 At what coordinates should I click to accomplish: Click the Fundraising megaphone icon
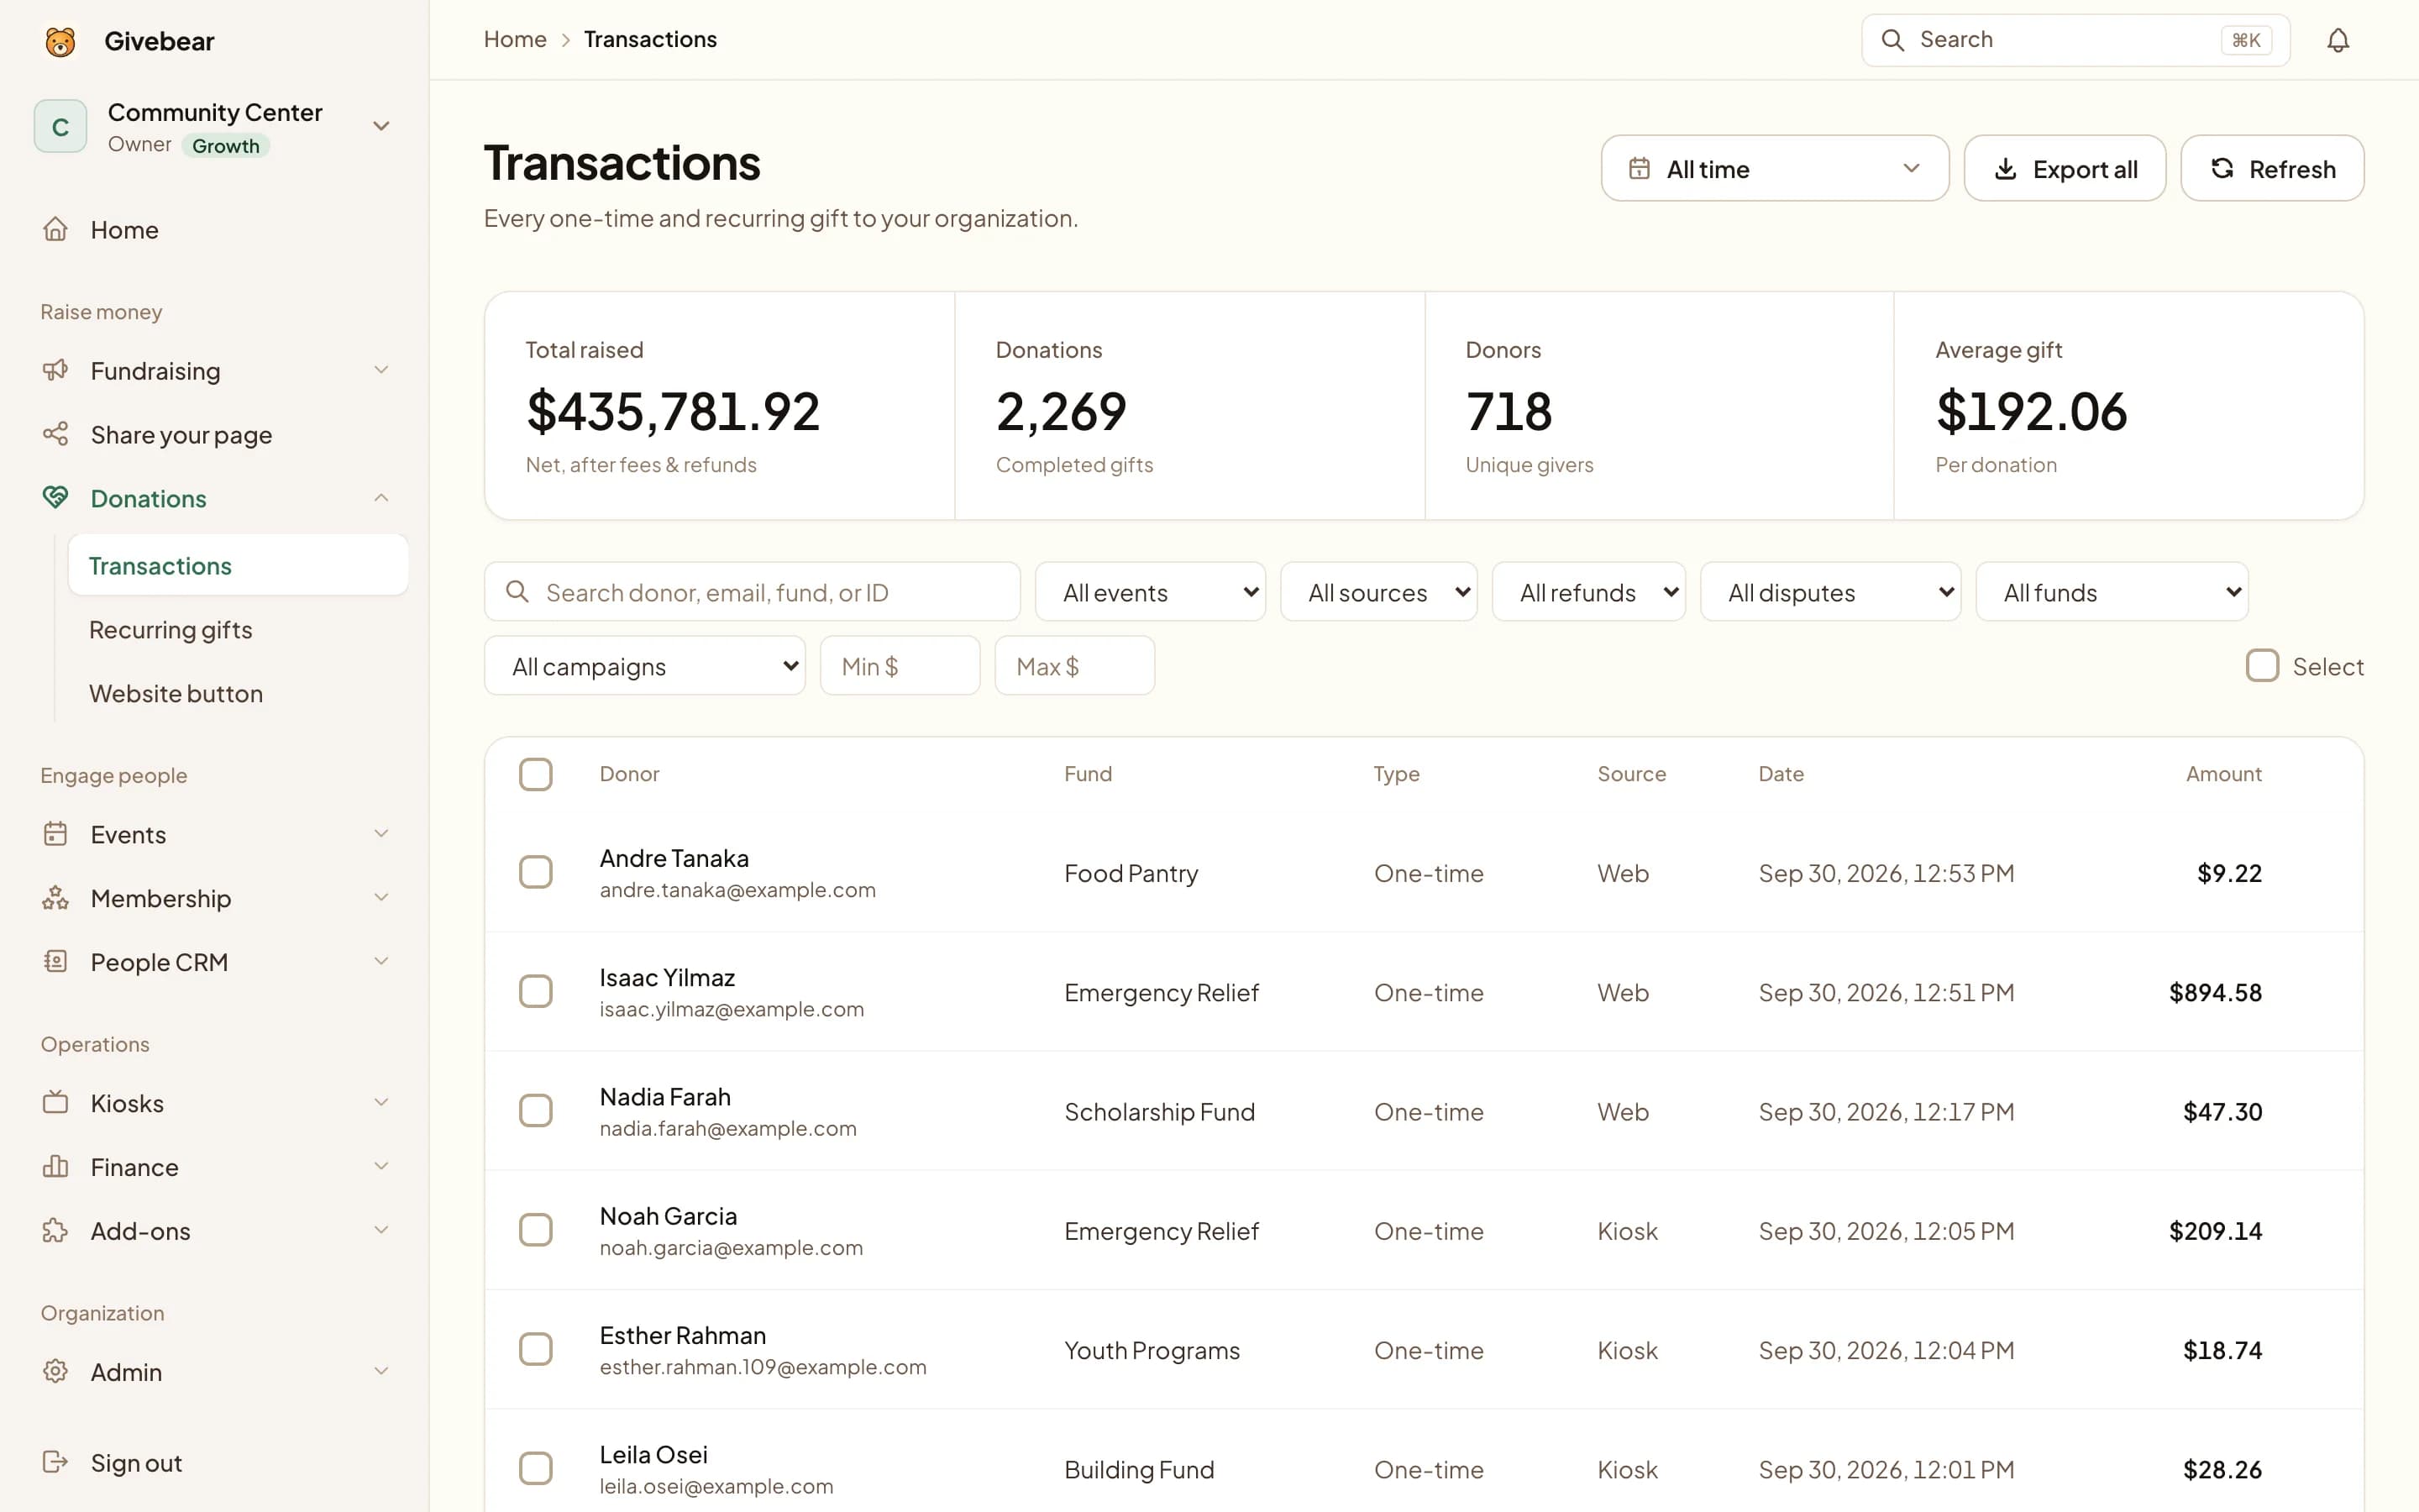click(x=55, y=370)
